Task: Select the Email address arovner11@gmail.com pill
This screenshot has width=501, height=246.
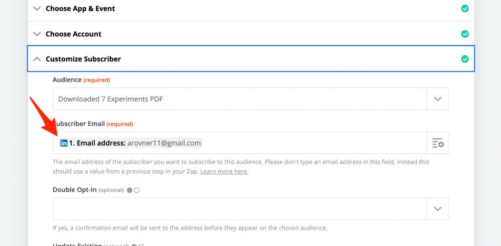Action: 130,143
